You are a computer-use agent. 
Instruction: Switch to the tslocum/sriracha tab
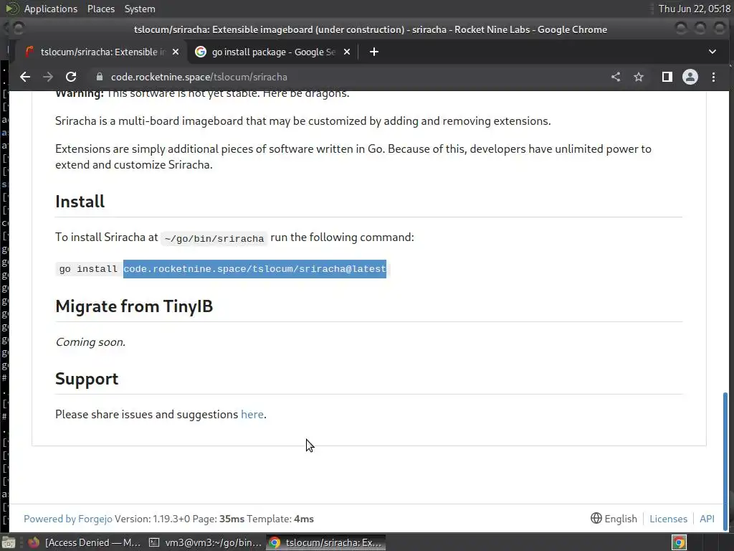(x=102, y=52)
